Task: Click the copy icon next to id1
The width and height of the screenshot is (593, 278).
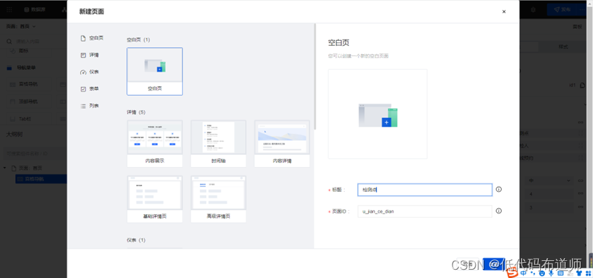Action: coord(582,86)
